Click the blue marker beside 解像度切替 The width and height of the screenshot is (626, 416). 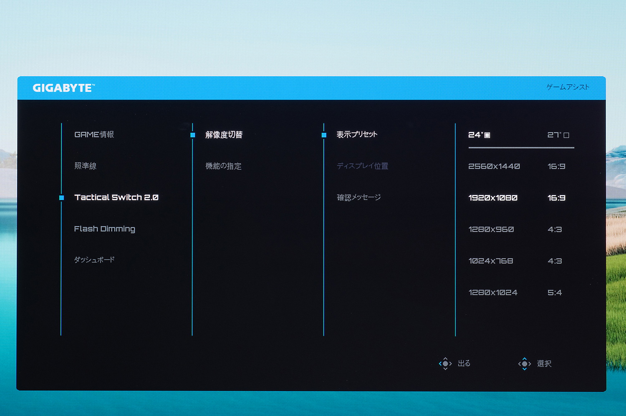[x=192, y=135]
